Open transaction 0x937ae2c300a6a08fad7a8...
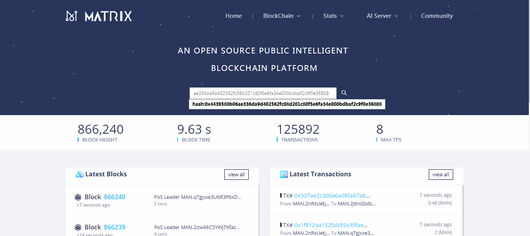This screenshot has height=236, width=530. click(x=332, y=195)
